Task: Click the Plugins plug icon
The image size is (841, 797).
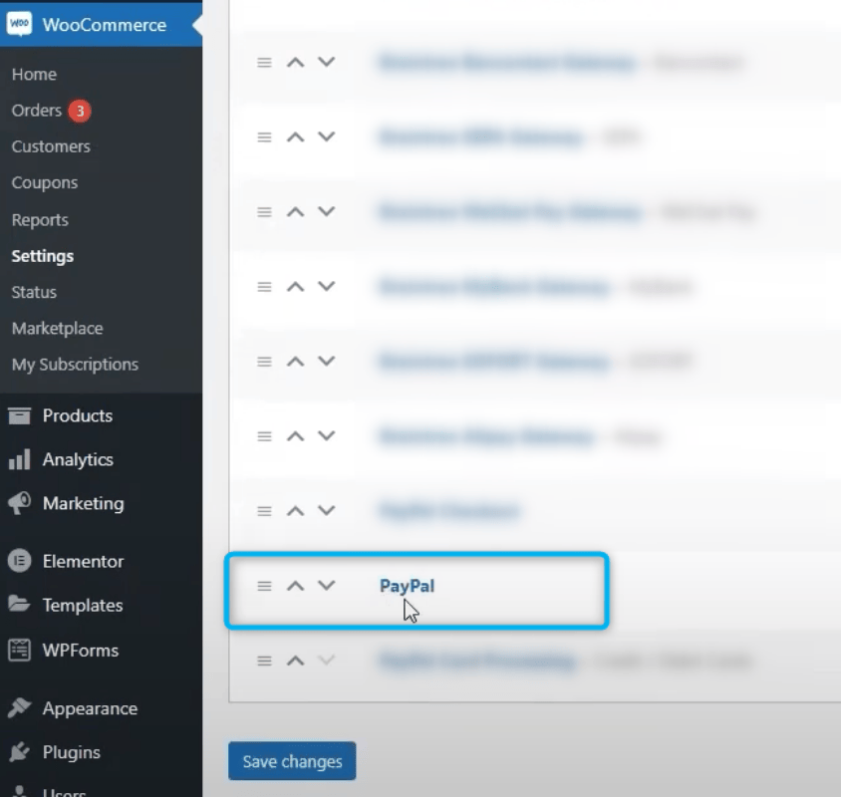Action: (x=19, y=752)
